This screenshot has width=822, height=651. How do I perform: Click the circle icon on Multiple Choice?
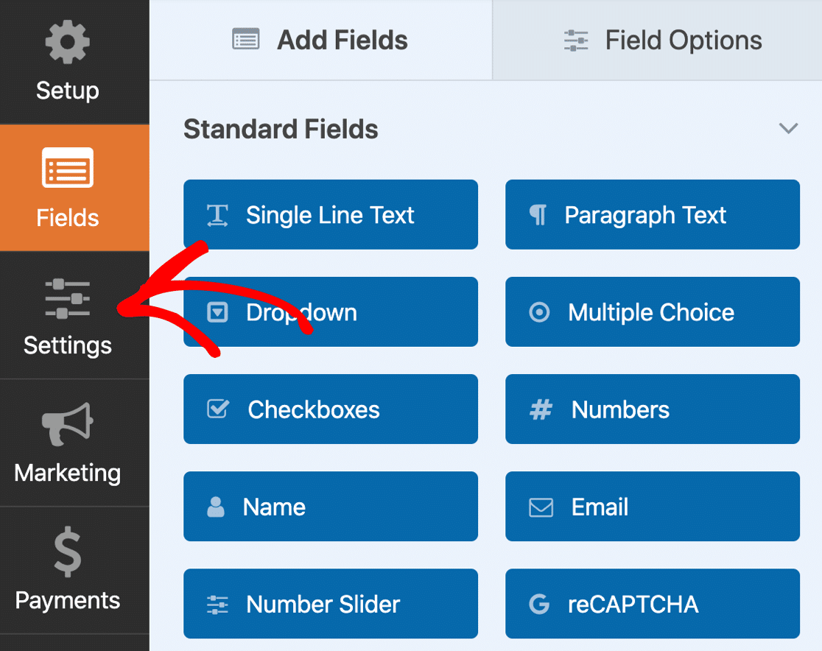[x=540, y=312]
